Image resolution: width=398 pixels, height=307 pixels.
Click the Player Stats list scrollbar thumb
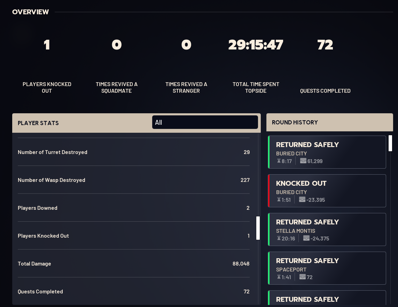258,228
